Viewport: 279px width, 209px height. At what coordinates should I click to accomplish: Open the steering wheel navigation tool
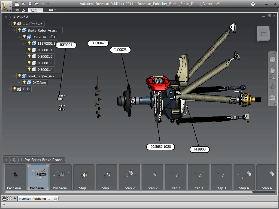tap(272, 60)
